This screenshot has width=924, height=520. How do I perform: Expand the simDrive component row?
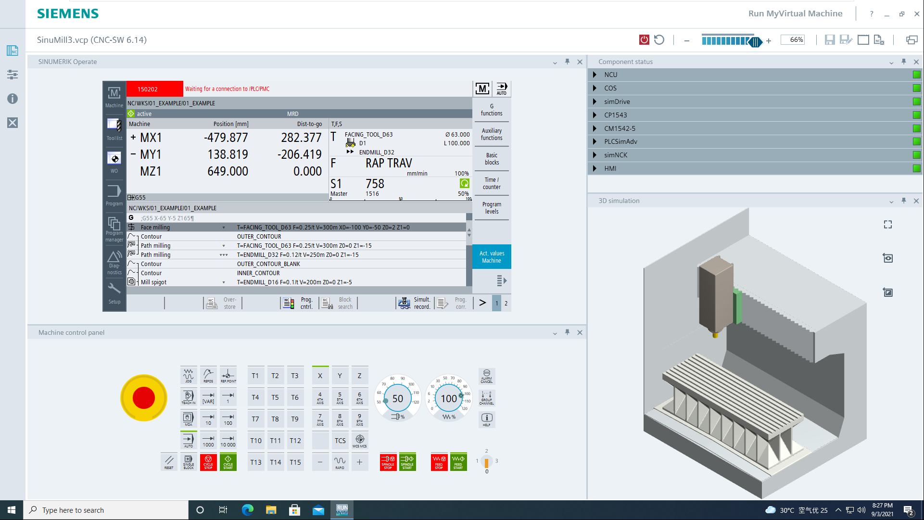pyautogui.click(x=595, y=101)
